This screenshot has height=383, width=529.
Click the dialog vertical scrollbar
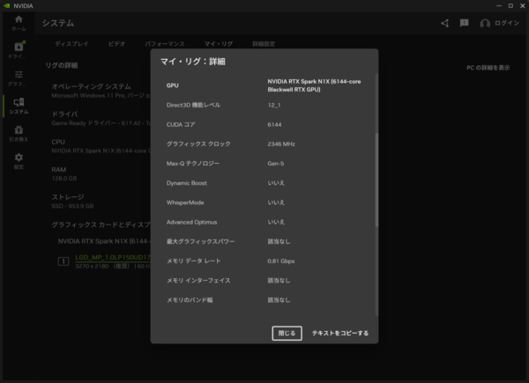376,180
